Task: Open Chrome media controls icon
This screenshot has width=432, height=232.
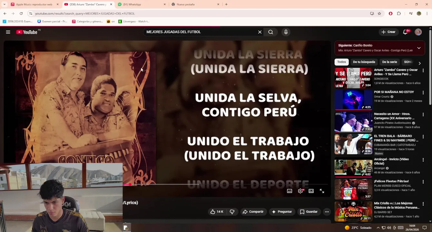Action: click(410, 14)
